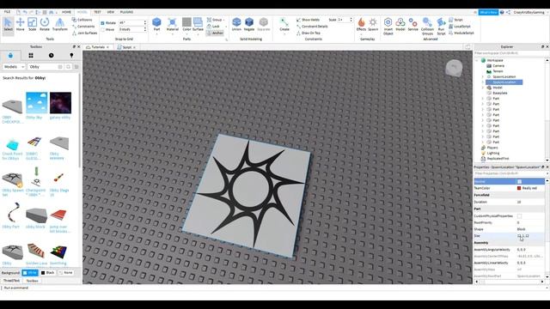Open the Toolbox Inventory grid icon

tap(31, 55)
